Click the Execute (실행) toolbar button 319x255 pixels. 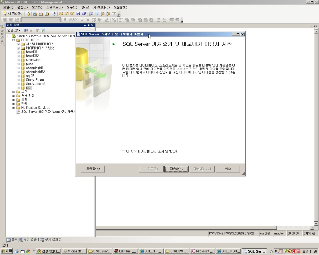(71, 20)
